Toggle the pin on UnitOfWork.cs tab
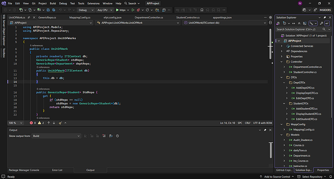The image size is (334, 179). tap(29, 17)
